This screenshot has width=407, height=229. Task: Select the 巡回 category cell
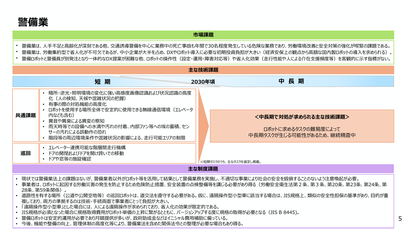click(26, 153)
